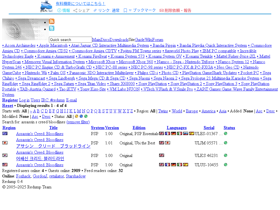Click the remove filter link
The image size is (280, 210).
(x=78, y=122)
